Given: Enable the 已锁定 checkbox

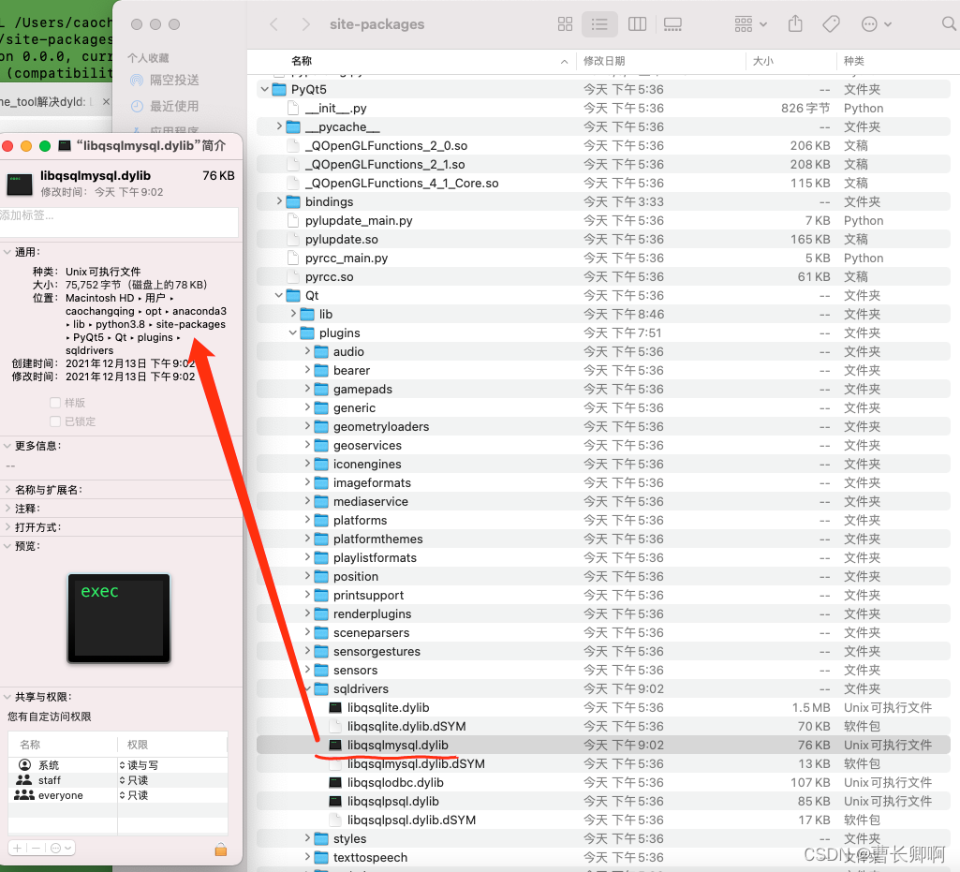Looking at the screenshot, I should [x=55, y=421].
